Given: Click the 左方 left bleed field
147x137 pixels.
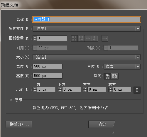Looking at the screenshot, I should (97, 90).
